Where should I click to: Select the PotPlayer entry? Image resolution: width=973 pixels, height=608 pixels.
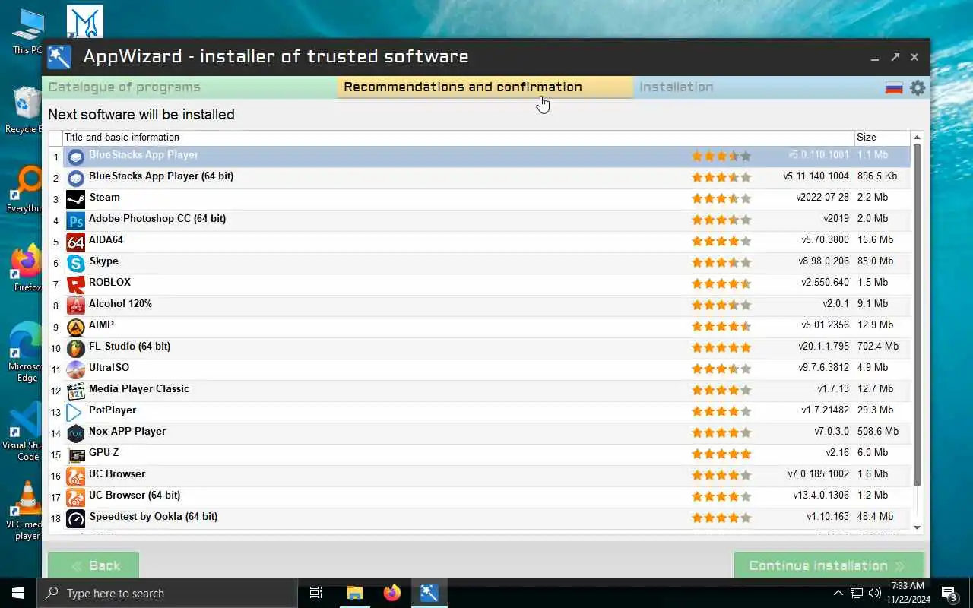113,410
